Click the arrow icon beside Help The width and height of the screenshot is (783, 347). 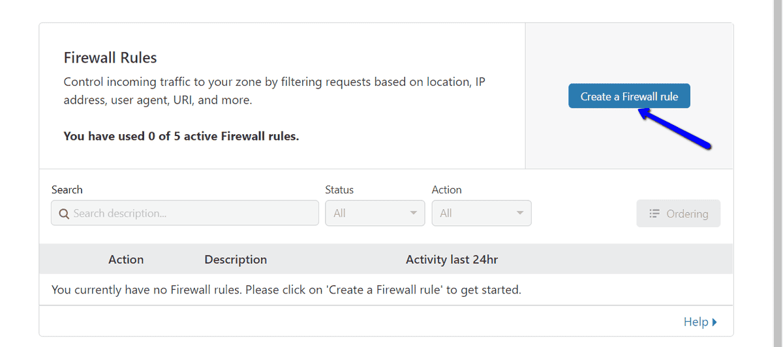[714, 322]
